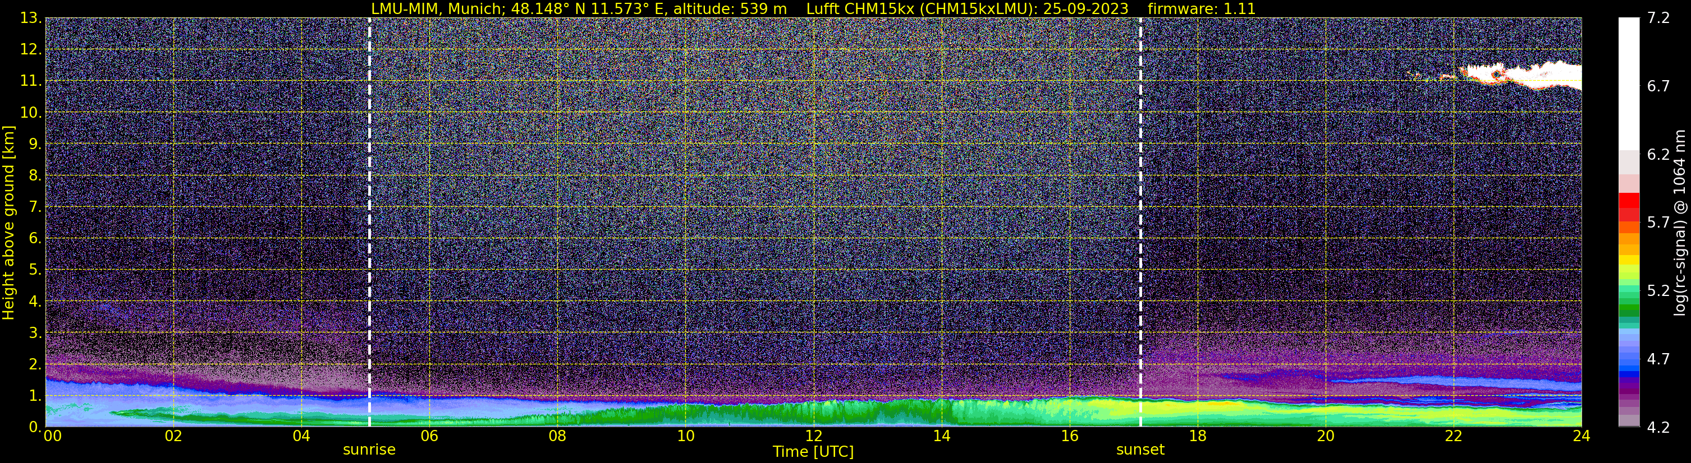Click colorbar tick value '5.2'

[1658, 290]
